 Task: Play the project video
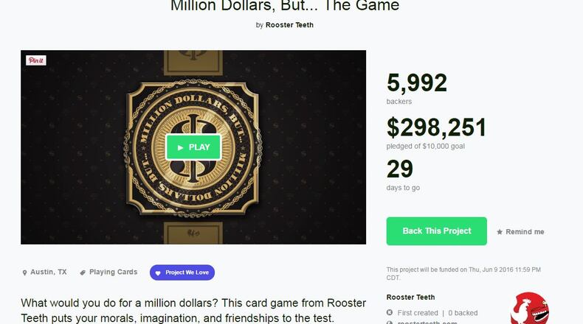point(193,147)
